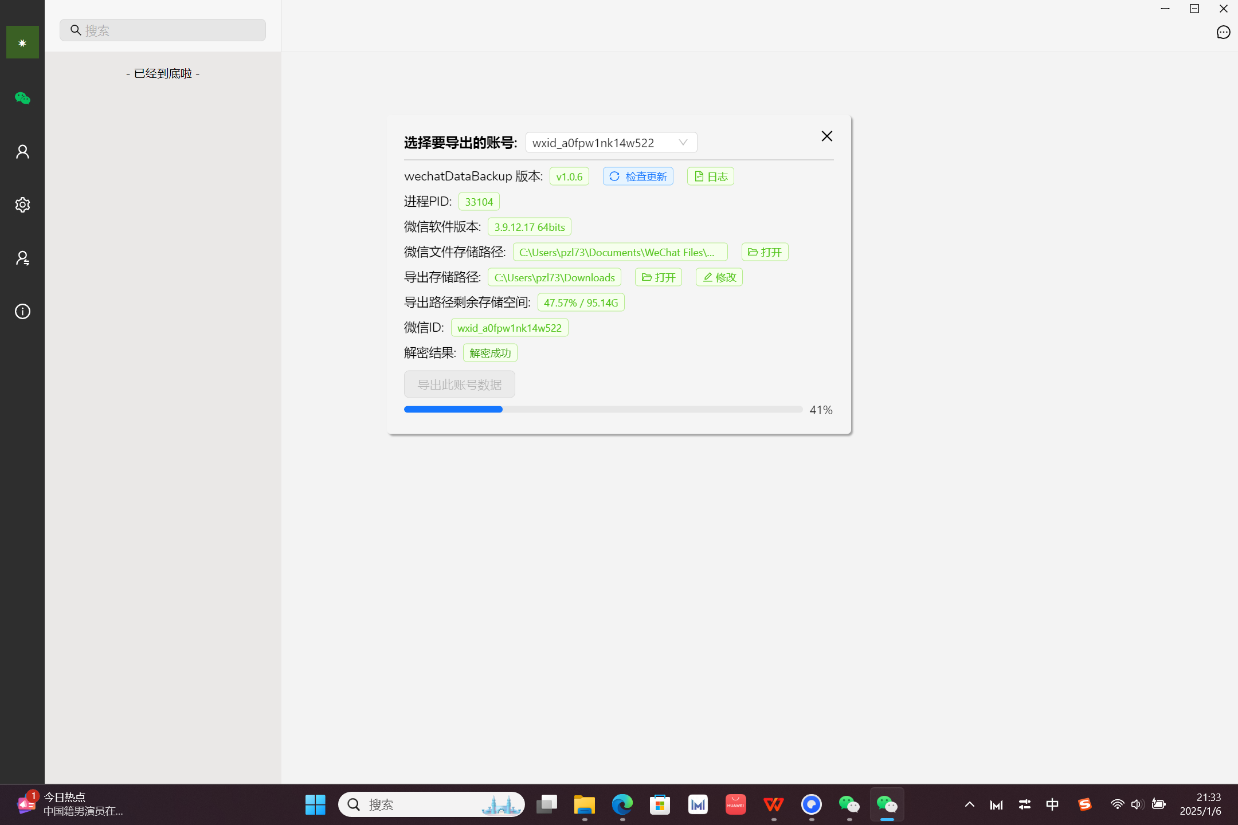Click the WeChat ID wxid_a0fpw1nk14w522 tag
The height and width of the screenshot is (825, 1238).
(510, 328)
